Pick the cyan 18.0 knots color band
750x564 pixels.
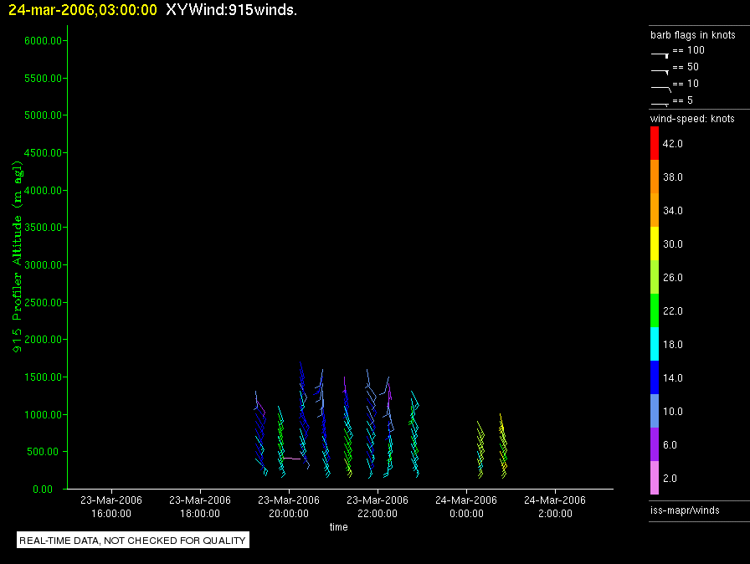coord(655,344)
